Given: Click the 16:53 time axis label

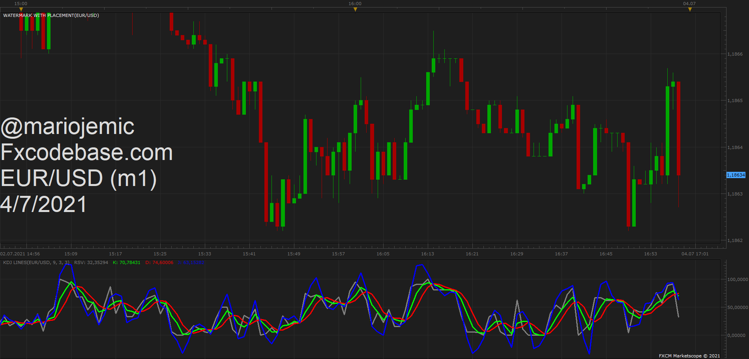Looking at the screenshot, I should (651, 254).
